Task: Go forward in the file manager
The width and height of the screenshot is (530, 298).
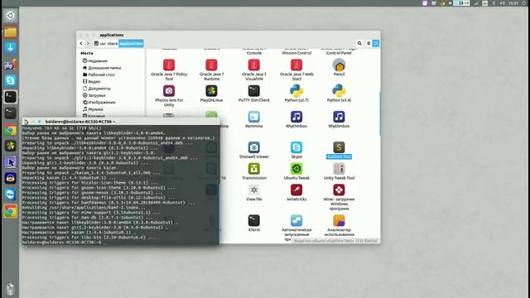Action: pyautogui.click(x=88, y=43)
